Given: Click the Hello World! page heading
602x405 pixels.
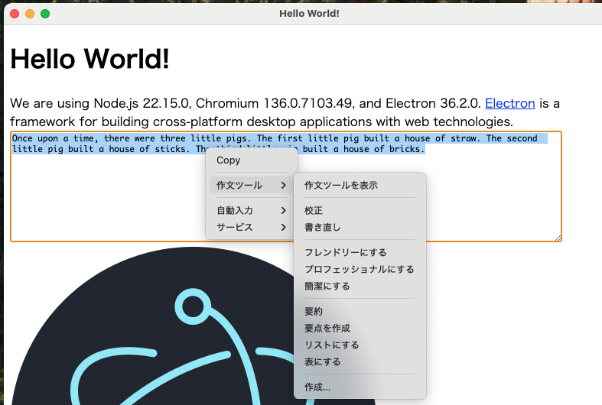Looking at the screenshot, I should (89, 59).
